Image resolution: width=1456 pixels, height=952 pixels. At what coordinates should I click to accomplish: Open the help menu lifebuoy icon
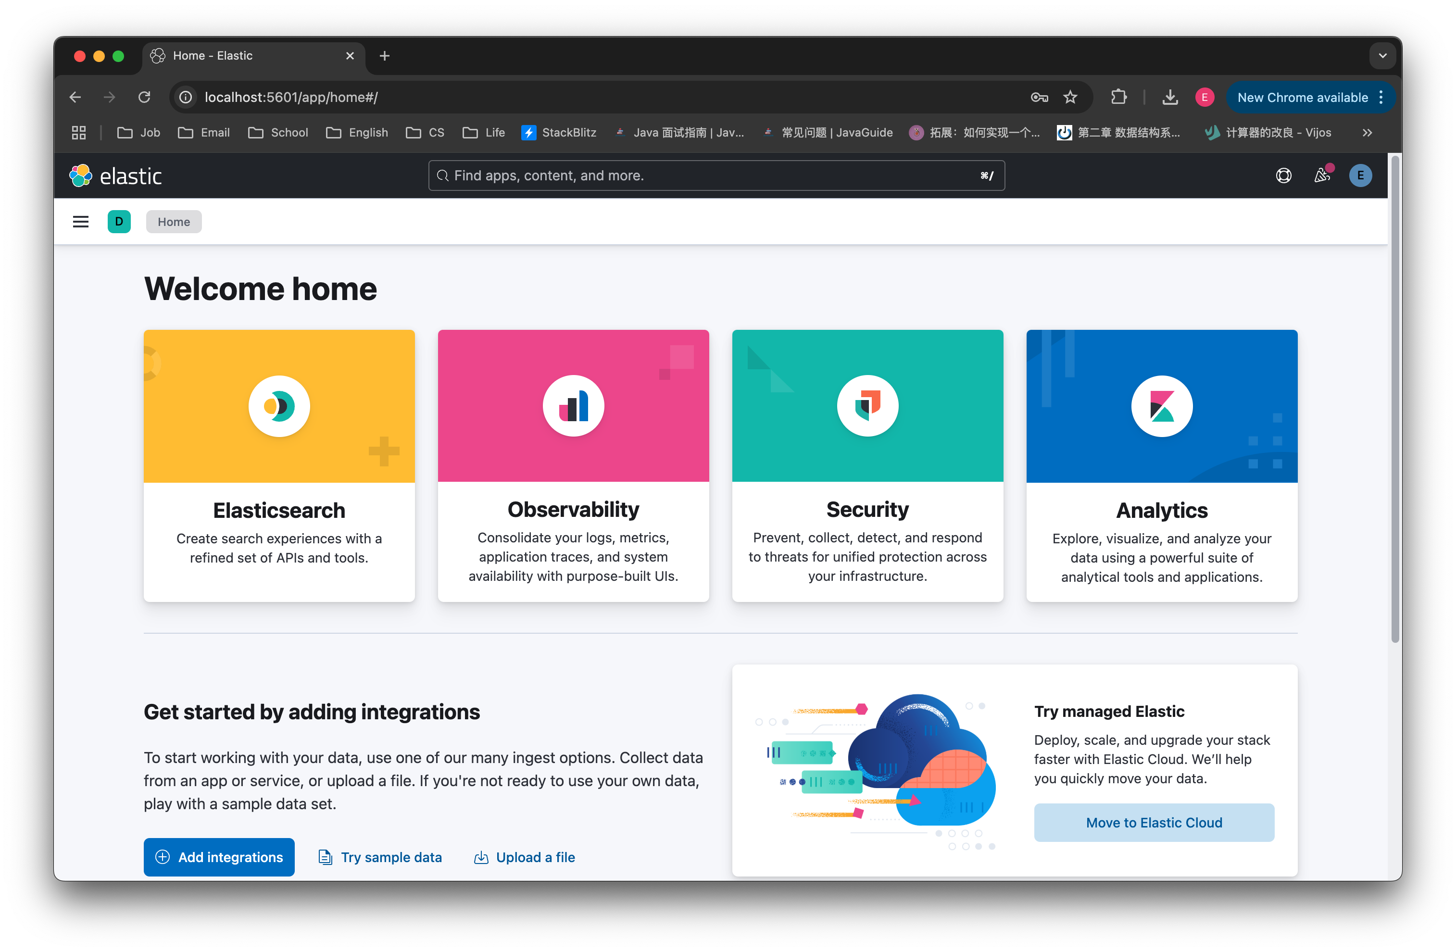pyautogui.click(x=1283, y=176)
